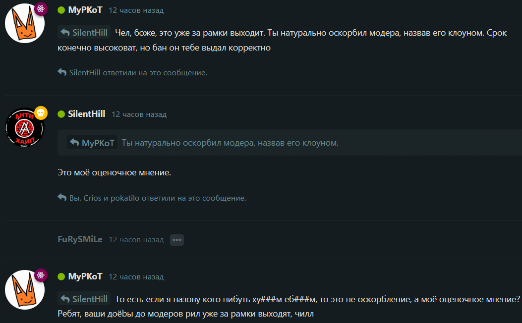
Task: Open MyPKoT username in first comment
Action: pyautogui.click(x=85, y=10)
